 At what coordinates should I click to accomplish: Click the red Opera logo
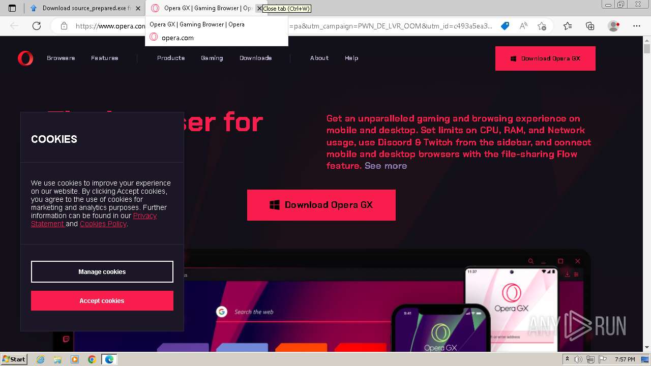tap(25, 58)
